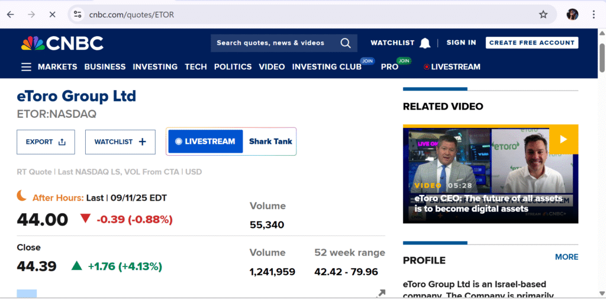Stop loading the page with the X button
Screen dimensions: 606x299
[53, 15]
